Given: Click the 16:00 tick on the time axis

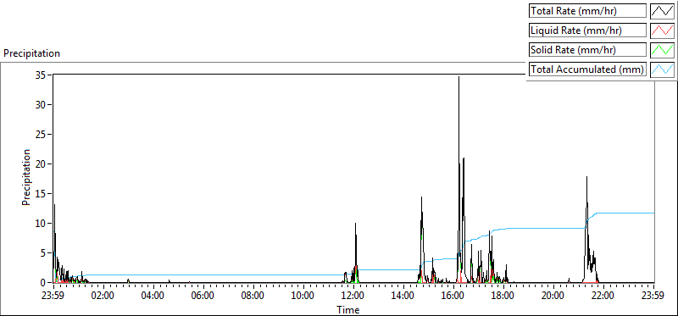Looking at the screenshot, I should pos(453,297).
